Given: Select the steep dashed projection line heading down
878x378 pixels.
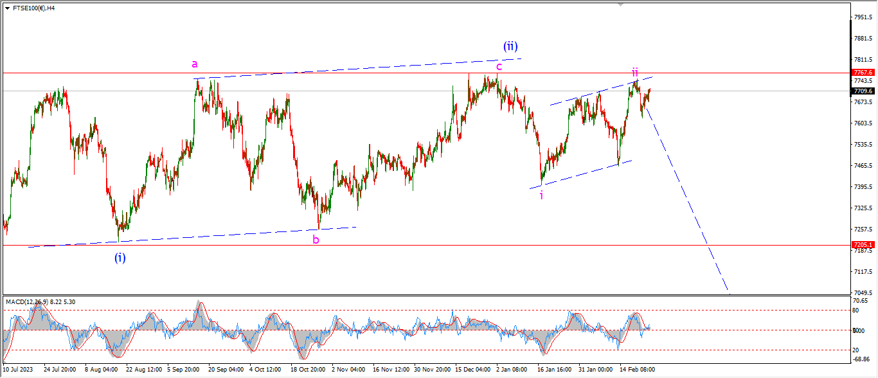Looking at the screenshot, I should (x=688, y=199).
